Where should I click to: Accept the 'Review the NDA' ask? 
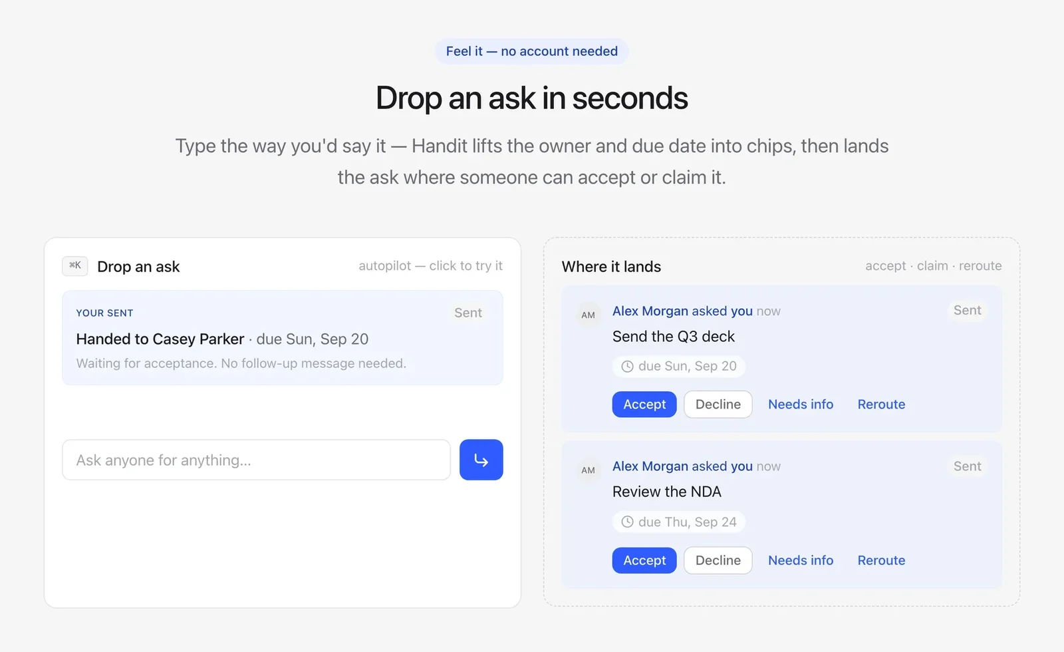(x=644, y=560)
